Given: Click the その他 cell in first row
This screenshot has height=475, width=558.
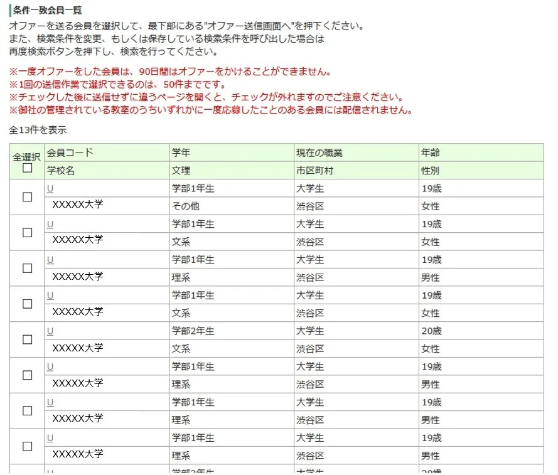Looking at the screenshot, I should [185, 206].
